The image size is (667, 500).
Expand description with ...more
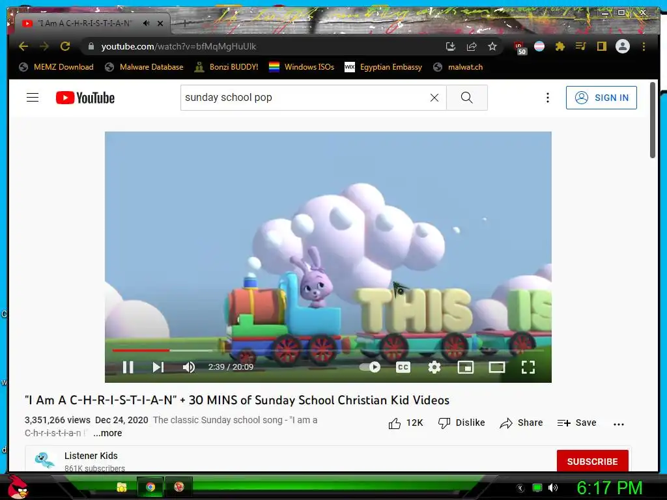click(107, 433)
